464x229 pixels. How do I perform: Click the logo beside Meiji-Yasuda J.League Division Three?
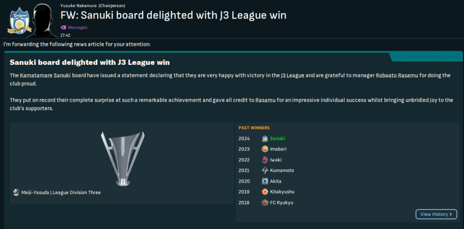(16, 193)
